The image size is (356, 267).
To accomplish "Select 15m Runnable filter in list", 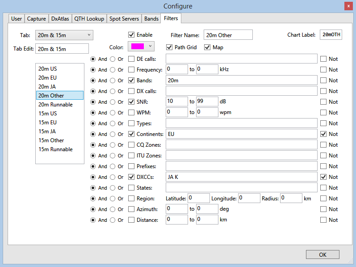I will click(60, 149).
